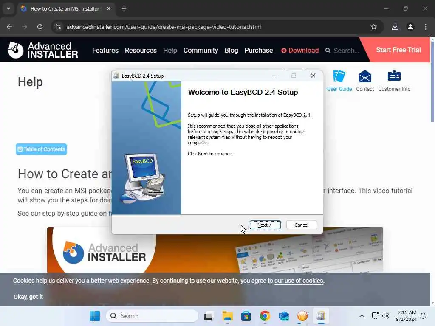The width and height of the screenshot is (435, 326).
Task: Cancel the EasyBCD 2.4 Setup
Action: (x=301, y=225)
